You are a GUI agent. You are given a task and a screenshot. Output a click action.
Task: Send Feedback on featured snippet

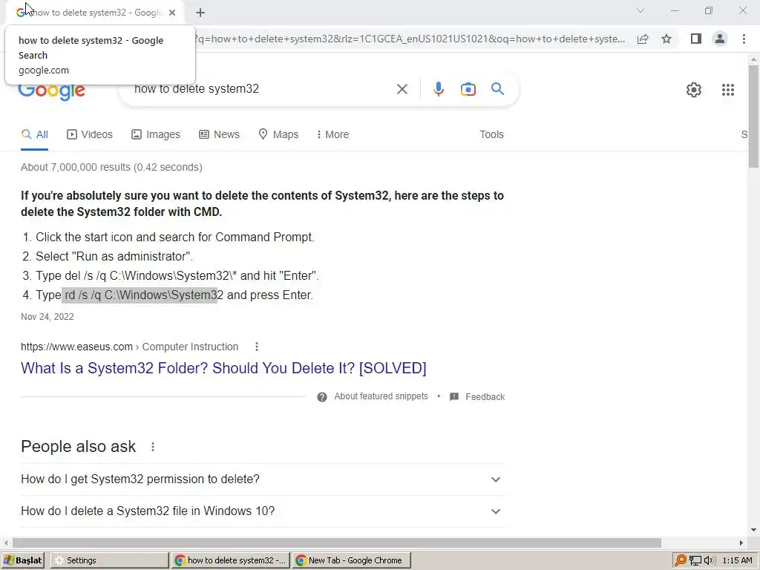pyautogui.click(x=477, y=396)
